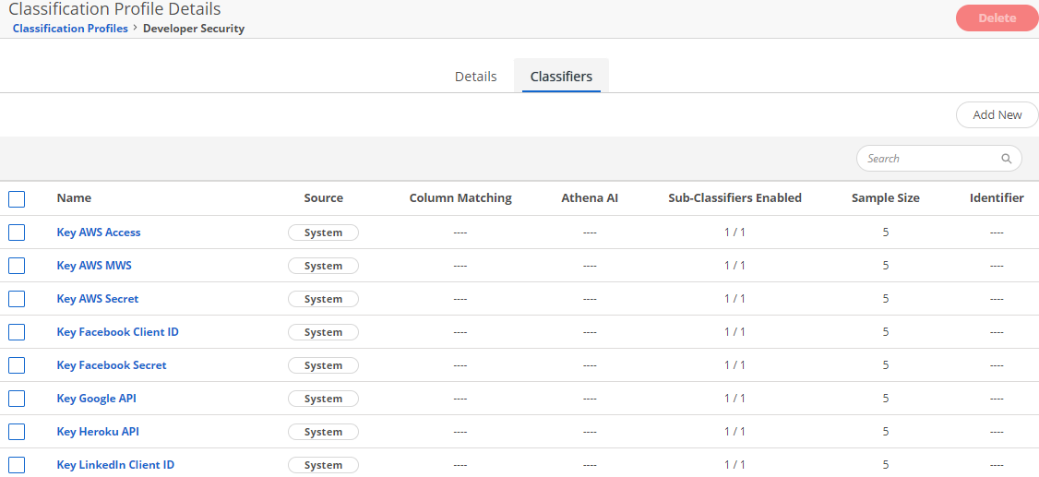Check the Key Google API row checkbox
This screenshot has width=1039, height=477.
17,399
